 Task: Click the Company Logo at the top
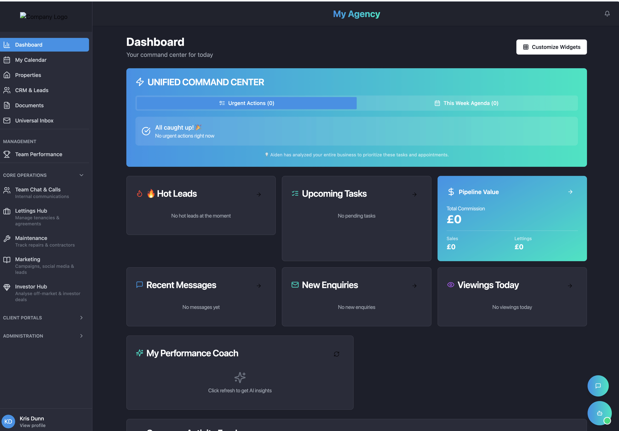coord(43,17)
